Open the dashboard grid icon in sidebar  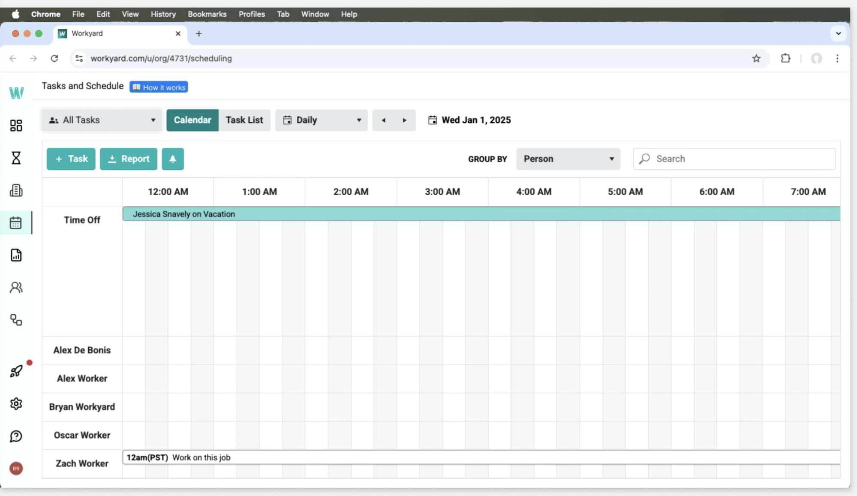click(x=16, y=125)
